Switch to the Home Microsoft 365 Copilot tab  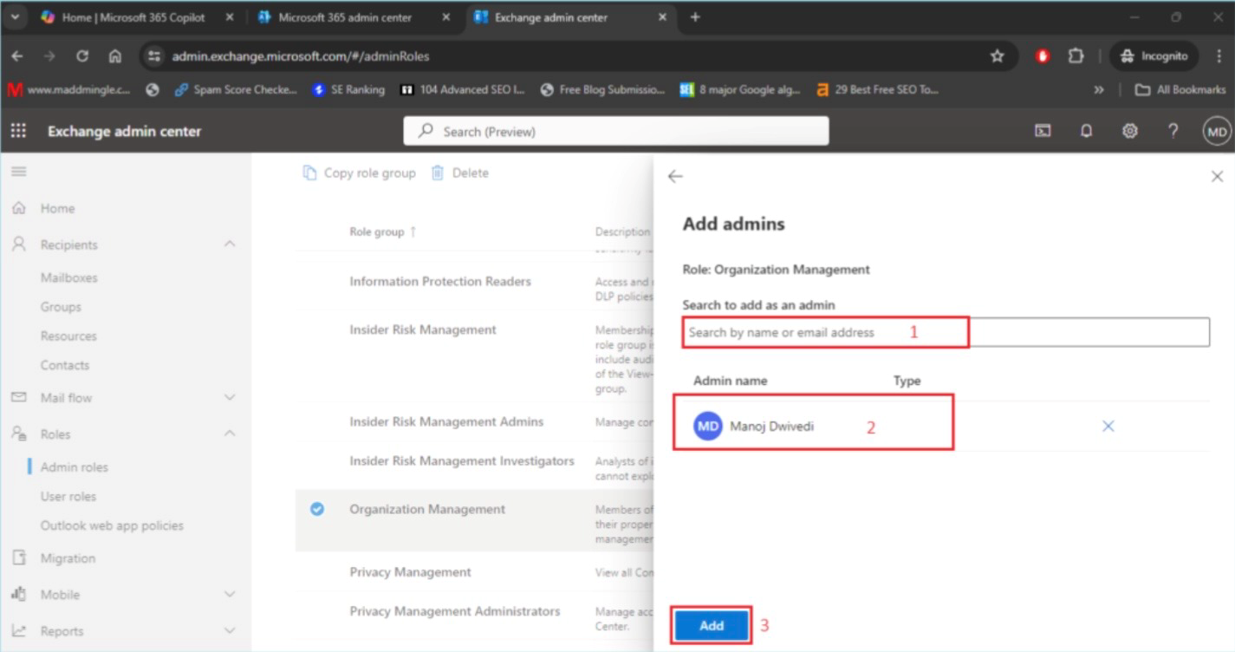[138, 17]
